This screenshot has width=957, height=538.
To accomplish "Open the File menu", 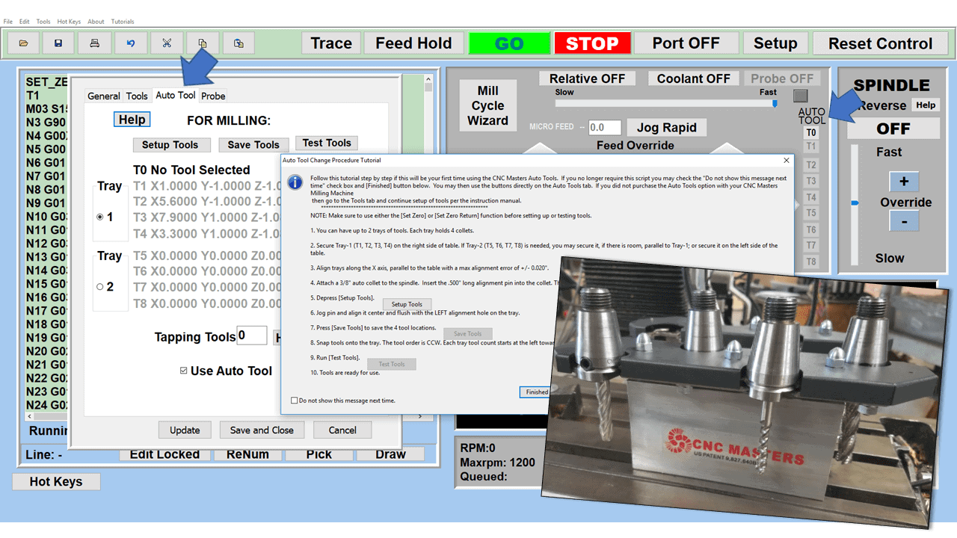I will pos(8,22).
